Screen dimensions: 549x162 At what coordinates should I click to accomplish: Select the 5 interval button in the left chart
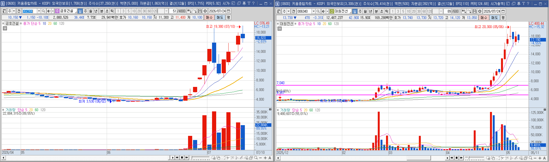[x=128, y=11]
